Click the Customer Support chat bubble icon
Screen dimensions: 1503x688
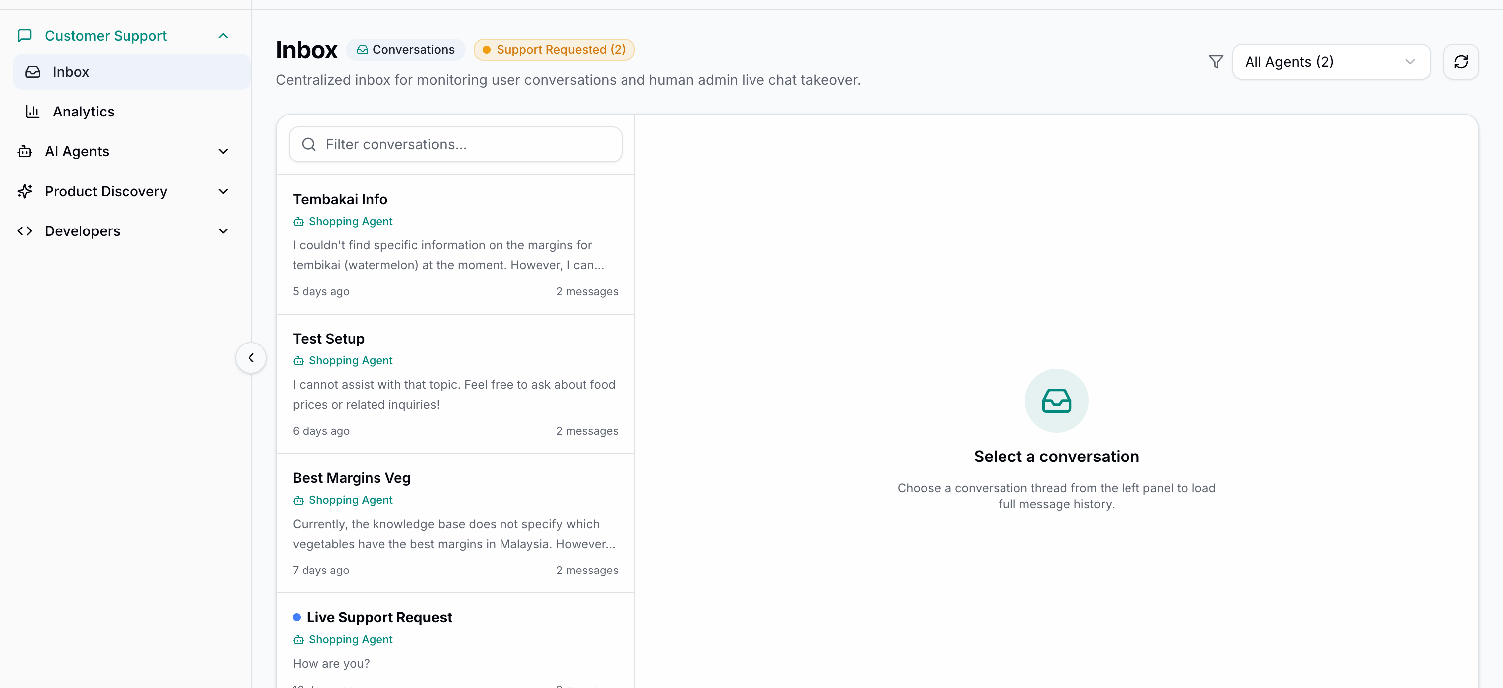tap(25, 36)
